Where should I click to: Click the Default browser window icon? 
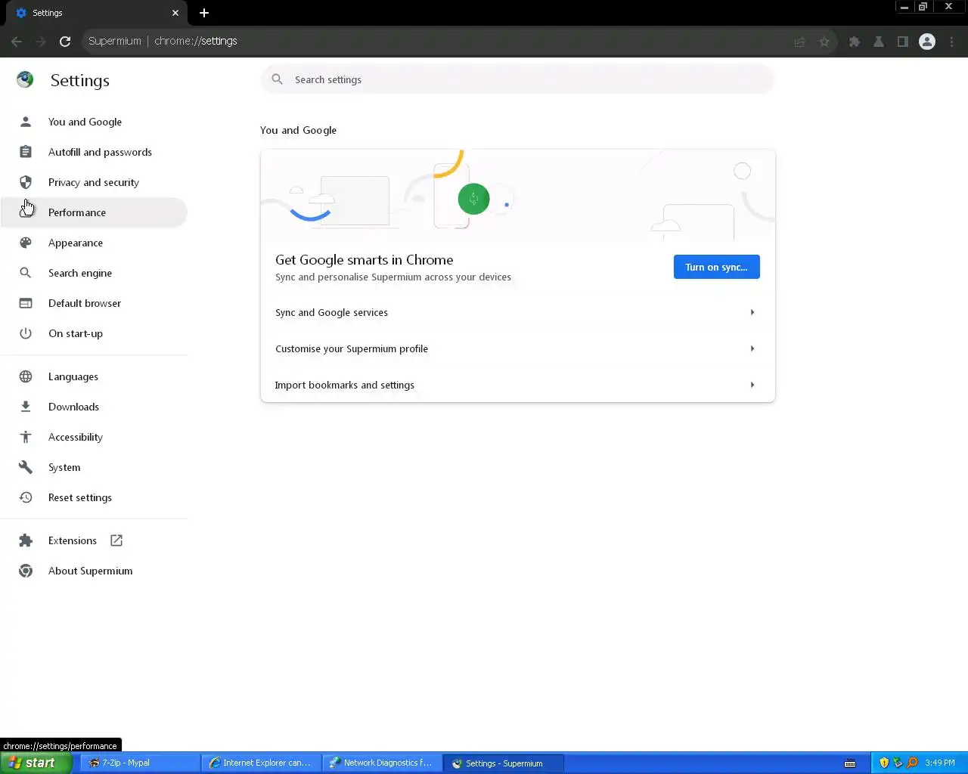[26, 303]
